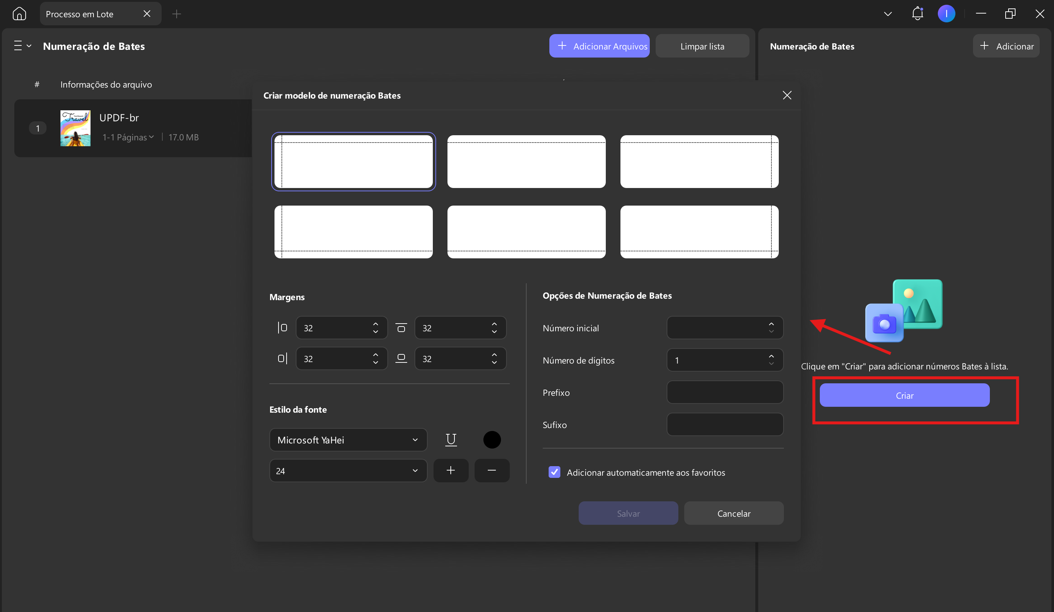Click the Cancelar button
Viewport: 1054px width, 612px height.
click(x=734, y=513)
